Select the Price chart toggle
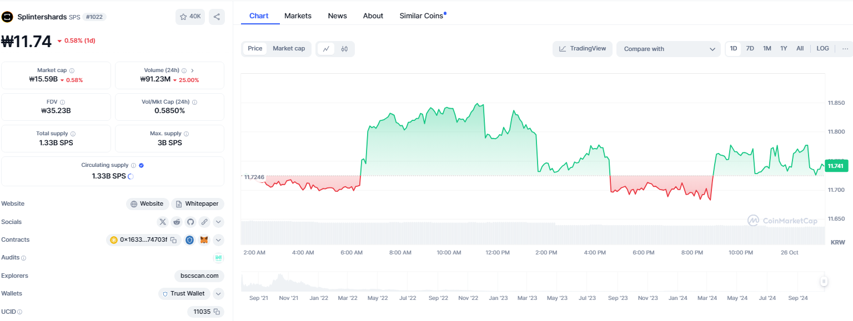Viewport: 853px width, 321px height. [255, 49]
